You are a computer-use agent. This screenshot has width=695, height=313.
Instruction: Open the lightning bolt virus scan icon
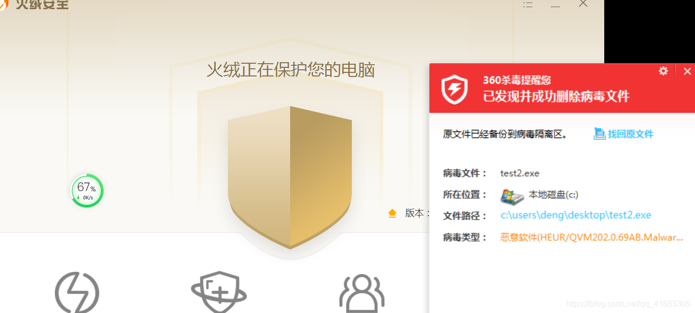coord(77,293)
